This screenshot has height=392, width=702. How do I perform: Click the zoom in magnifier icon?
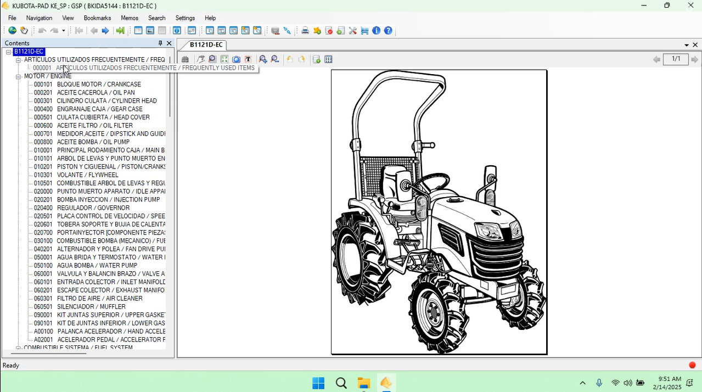263,59
